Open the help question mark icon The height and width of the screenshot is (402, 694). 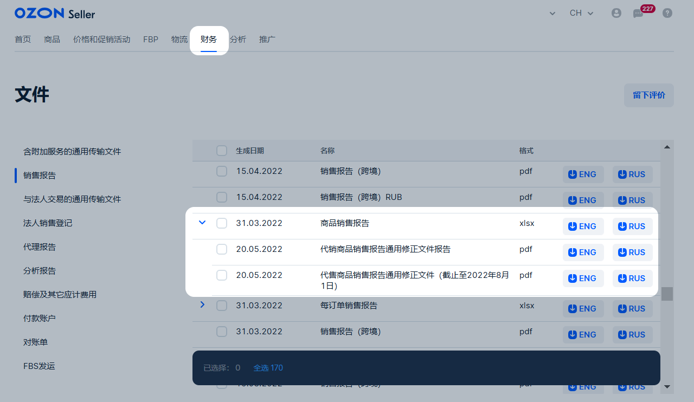(667, 13)
